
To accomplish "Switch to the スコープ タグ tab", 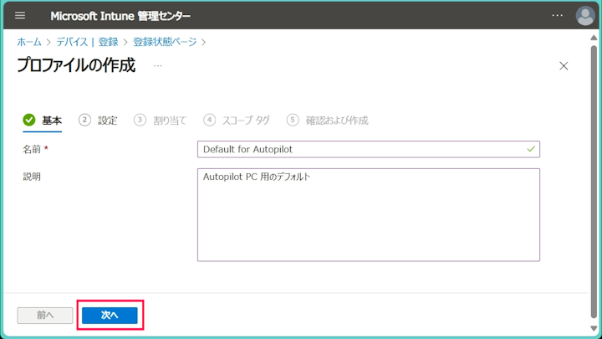I will pos(246,121).
